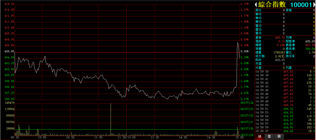Select the tallest volume spike bar
The width and height of the screenshot is (316, 140).
pos(111,119)
